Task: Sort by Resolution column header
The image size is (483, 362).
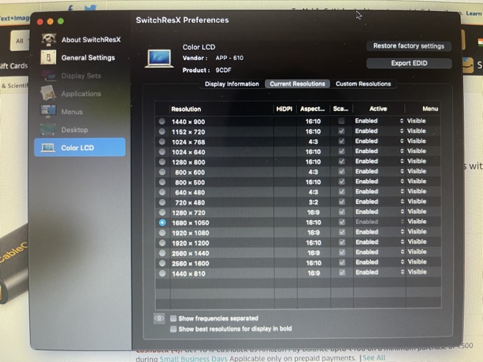Action: pyautogui.click(x=221, y=109)
